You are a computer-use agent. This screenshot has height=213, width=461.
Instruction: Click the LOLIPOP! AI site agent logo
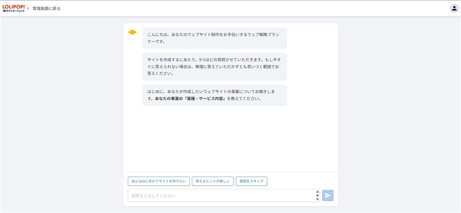pos(13,8)
